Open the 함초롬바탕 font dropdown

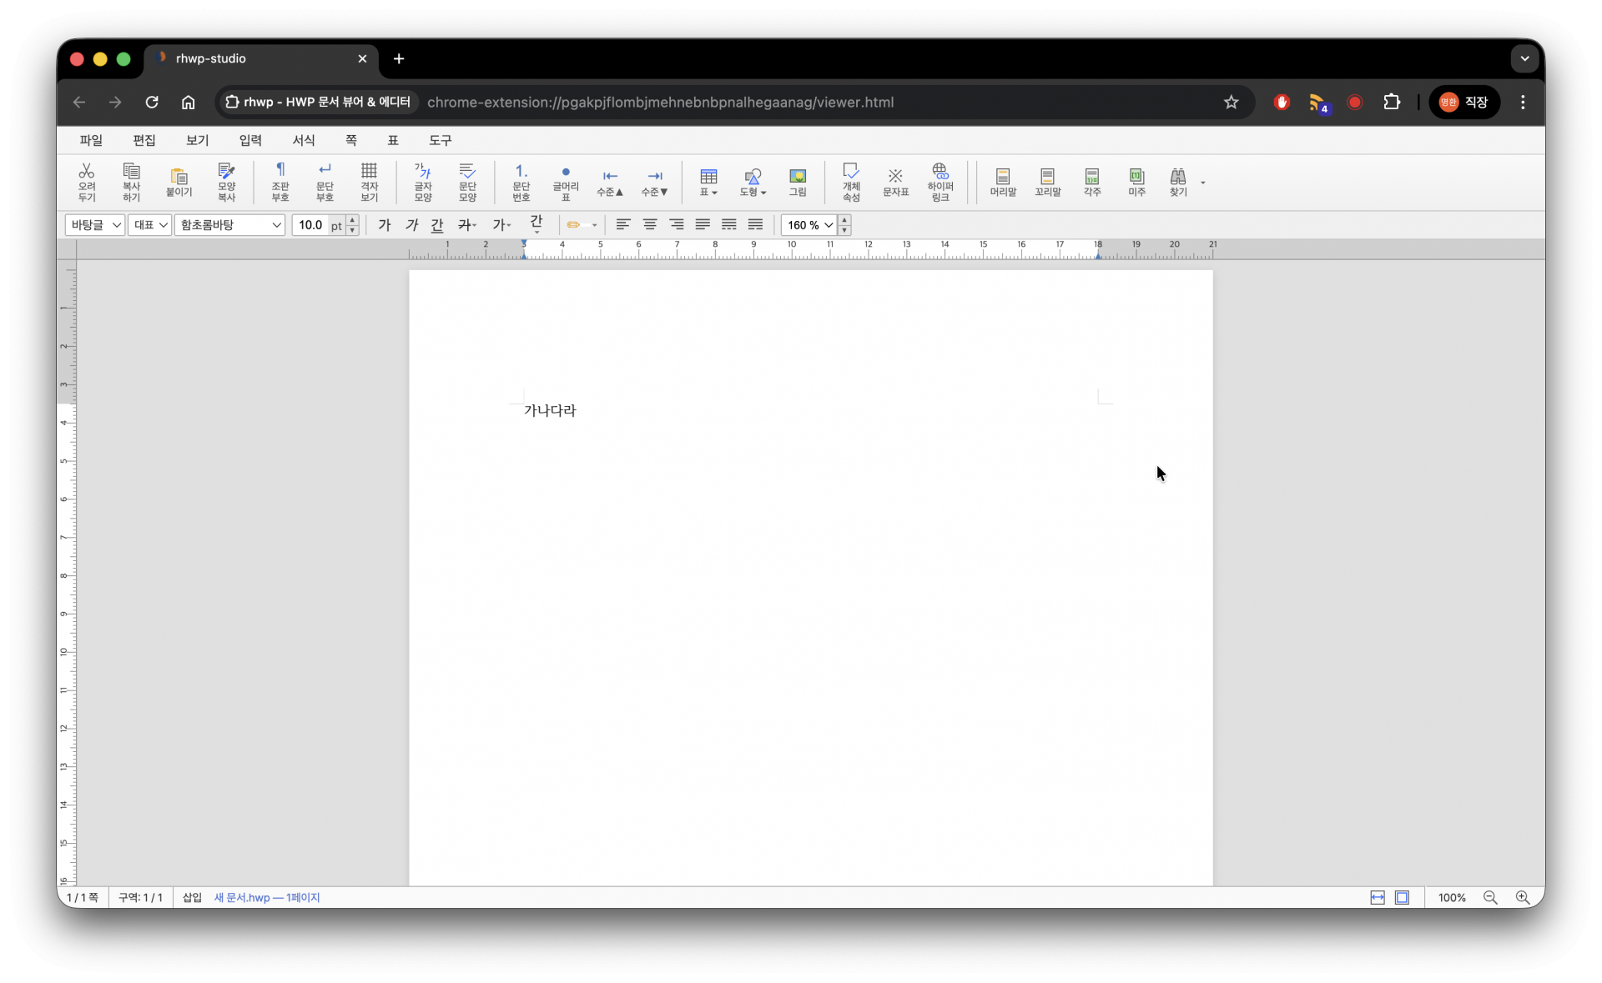pos(230,225)
